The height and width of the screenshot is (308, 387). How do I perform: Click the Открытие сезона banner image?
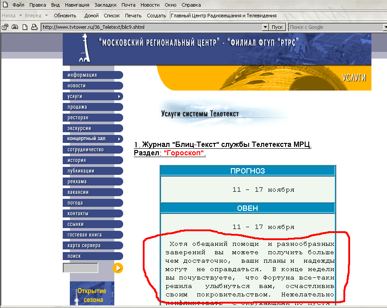92,293
